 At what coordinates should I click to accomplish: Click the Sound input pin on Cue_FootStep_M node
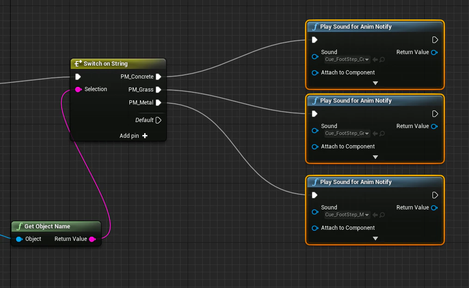(x=315, y=212)
